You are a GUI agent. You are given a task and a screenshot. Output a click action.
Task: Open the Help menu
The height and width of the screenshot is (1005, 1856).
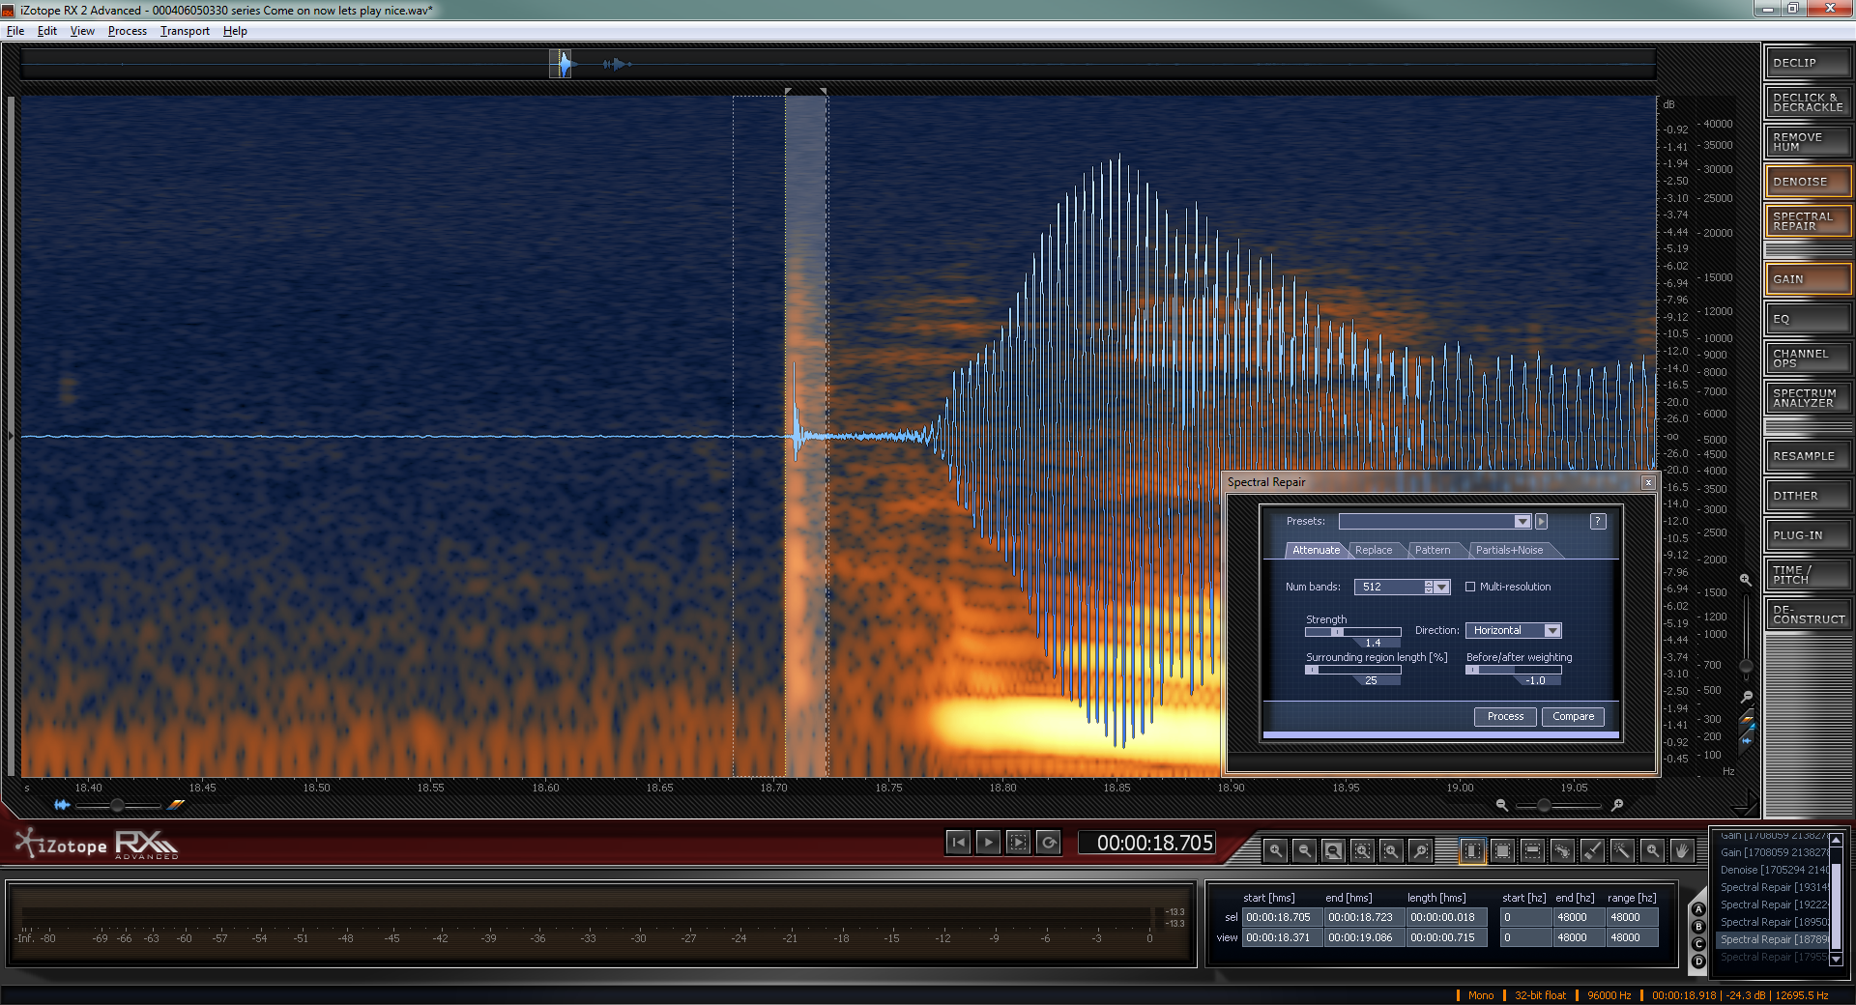[x=235, y=31]
